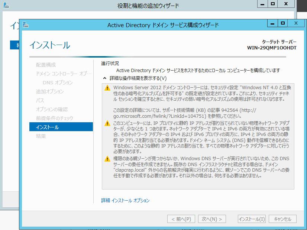
Task: Click the local computer configuring status text
Action: [198, 71]
